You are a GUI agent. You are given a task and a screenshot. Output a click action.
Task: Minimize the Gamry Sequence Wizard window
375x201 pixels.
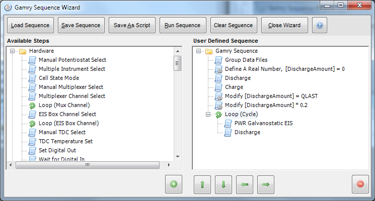[327, 5]
